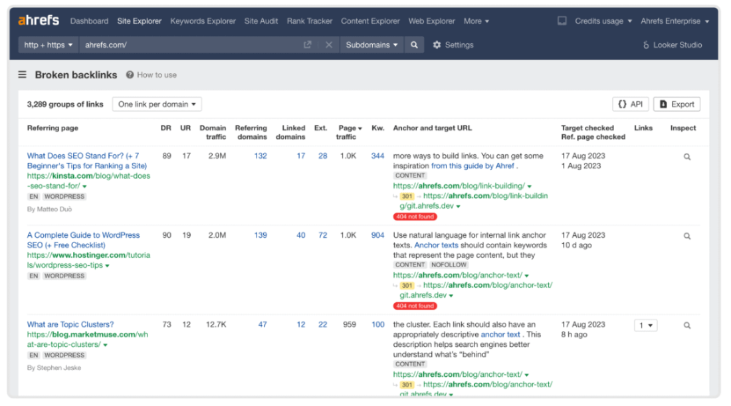Open Site Audit

point(261,21)
